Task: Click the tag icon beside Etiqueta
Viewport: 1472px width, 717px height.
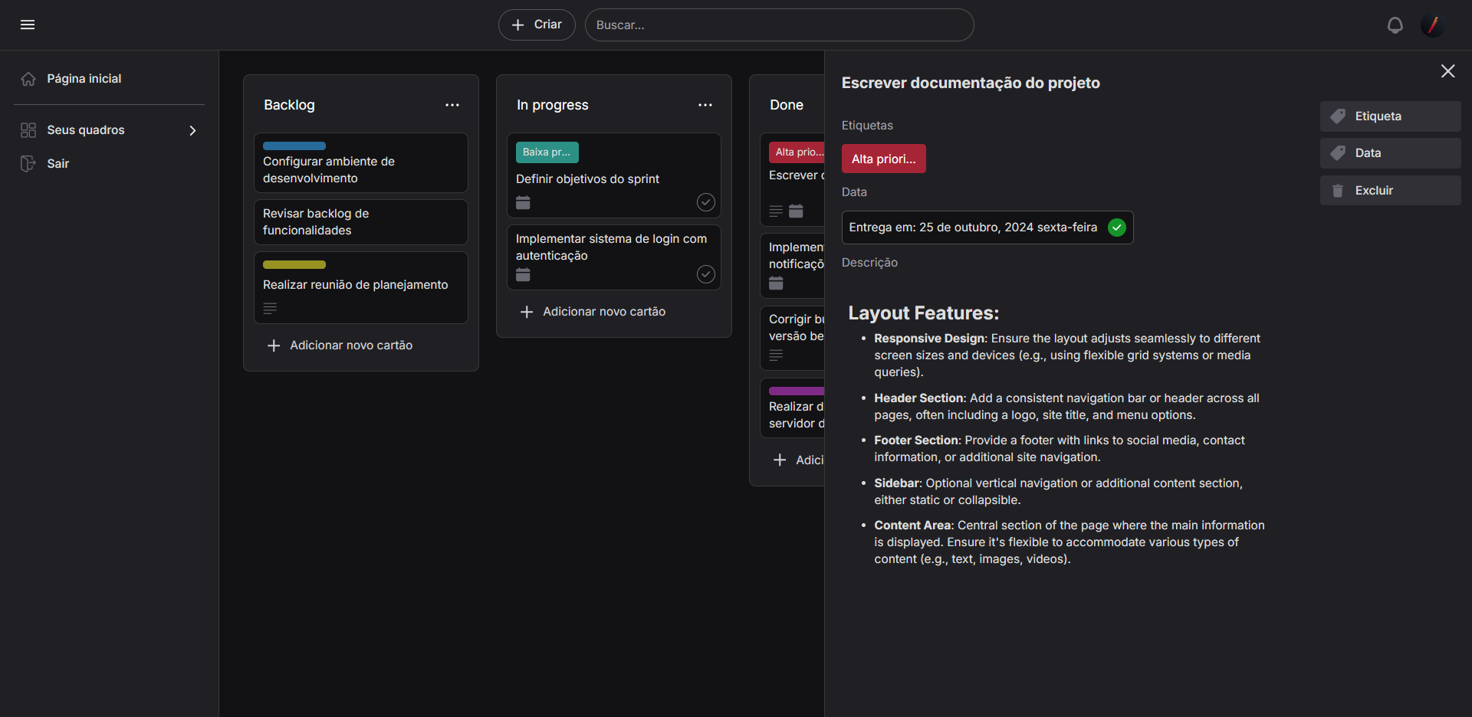Action: pyautogui.click(x=1338, y=116)
